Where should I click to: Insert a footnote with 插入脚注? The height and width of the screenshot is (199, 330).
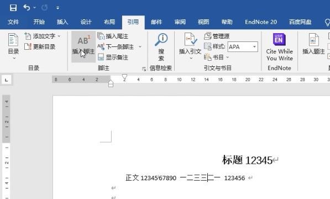tap(83, 46)
